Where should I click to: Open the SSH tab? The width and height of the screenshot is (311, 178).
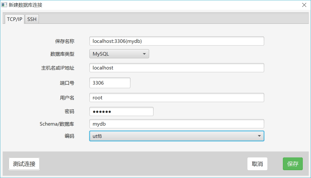coord(32,19)
